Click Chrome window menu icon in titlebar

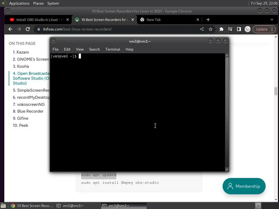(x=8, y=11)
